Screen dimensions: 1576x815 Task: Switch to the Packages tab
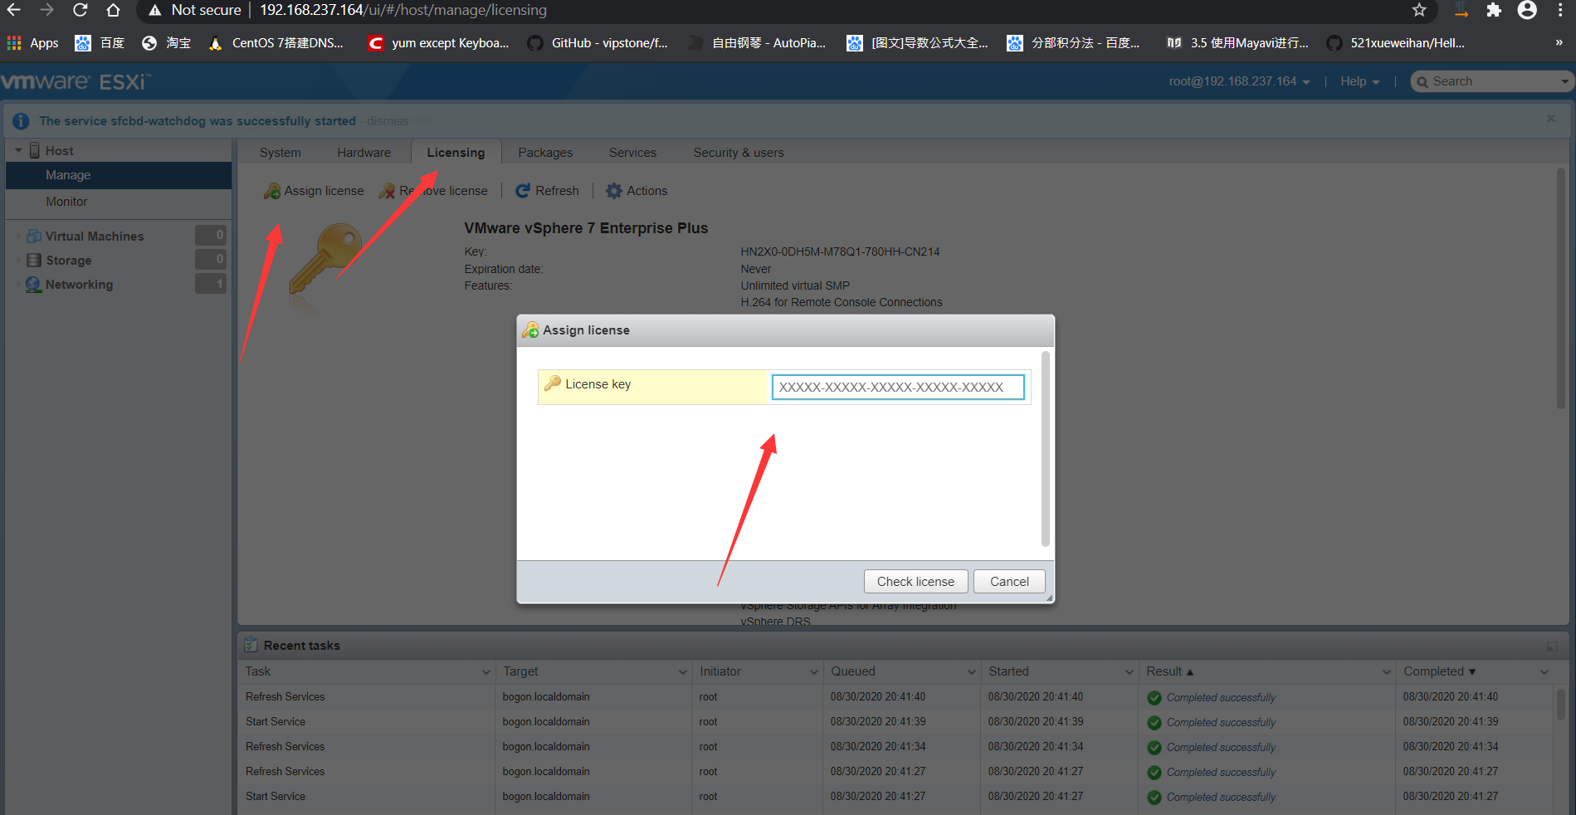pos(545,153)
